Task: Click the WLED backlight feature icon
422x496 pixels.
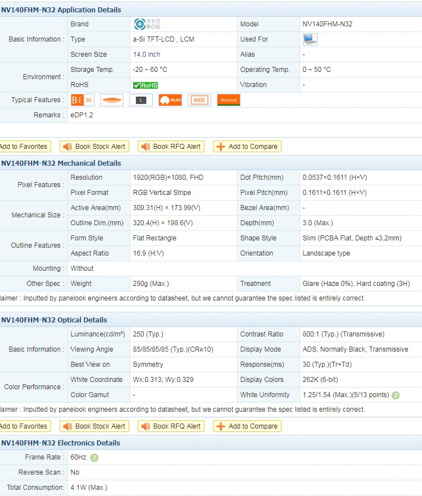Action: point(170,101)
